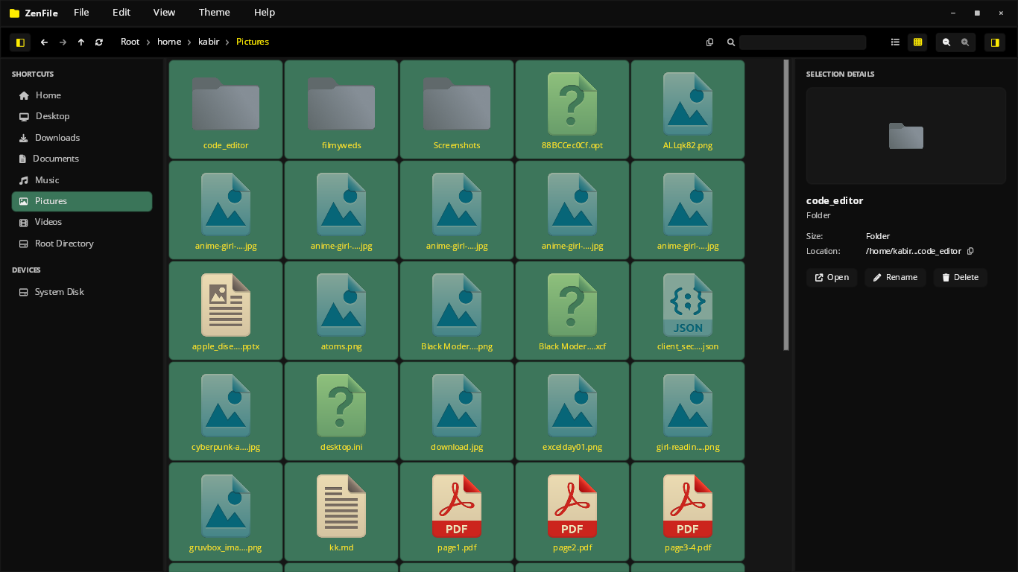The width and height of the screenshot is (1018, 572).
Task: Open the Help menu
Action: point(265,12)
